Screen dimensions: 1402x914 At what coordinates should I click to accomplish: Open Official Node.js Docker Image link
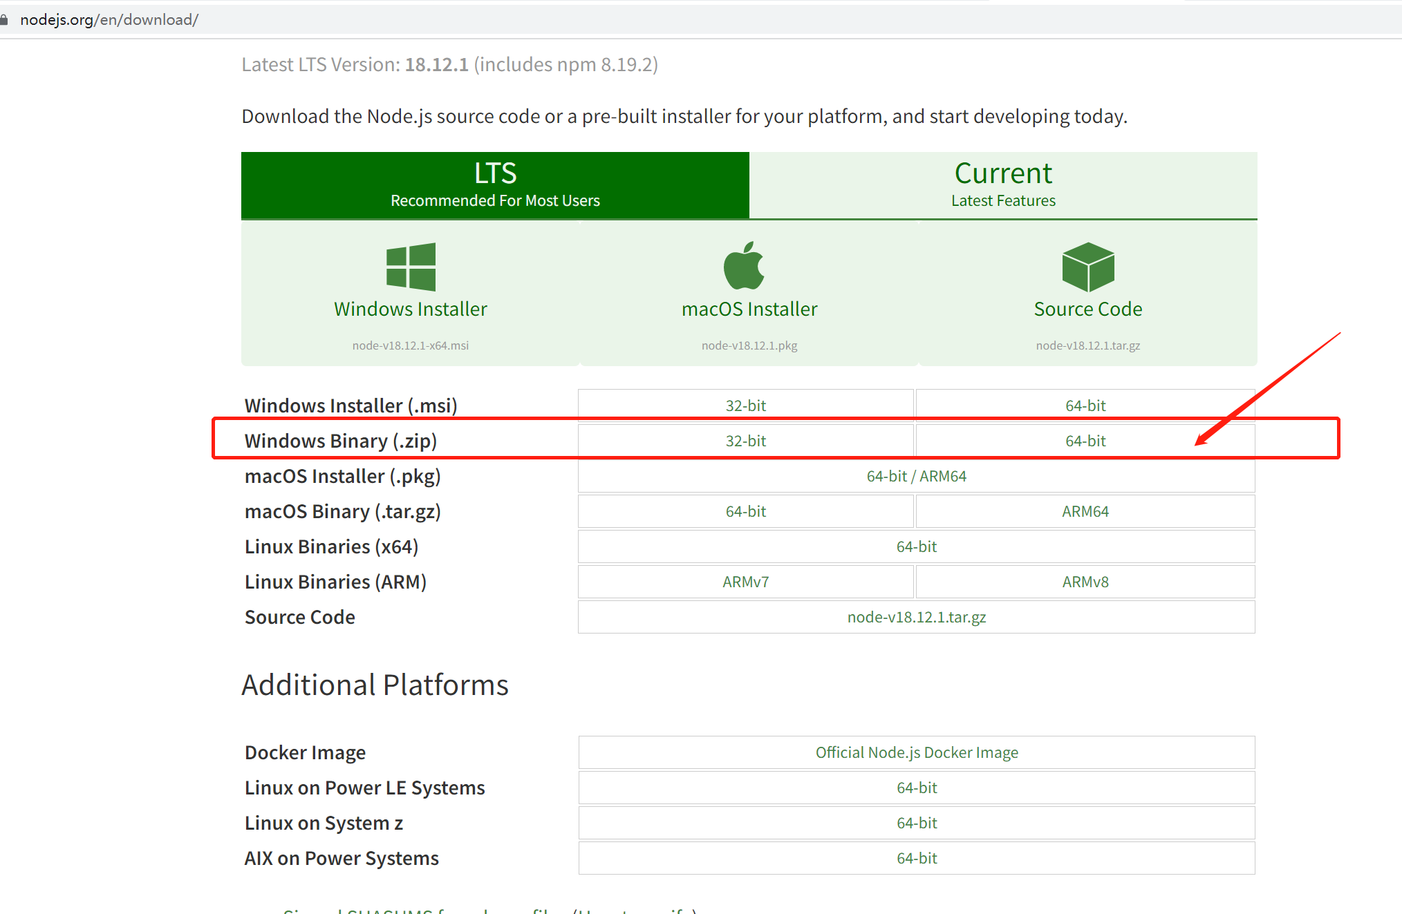pos(917,752)
